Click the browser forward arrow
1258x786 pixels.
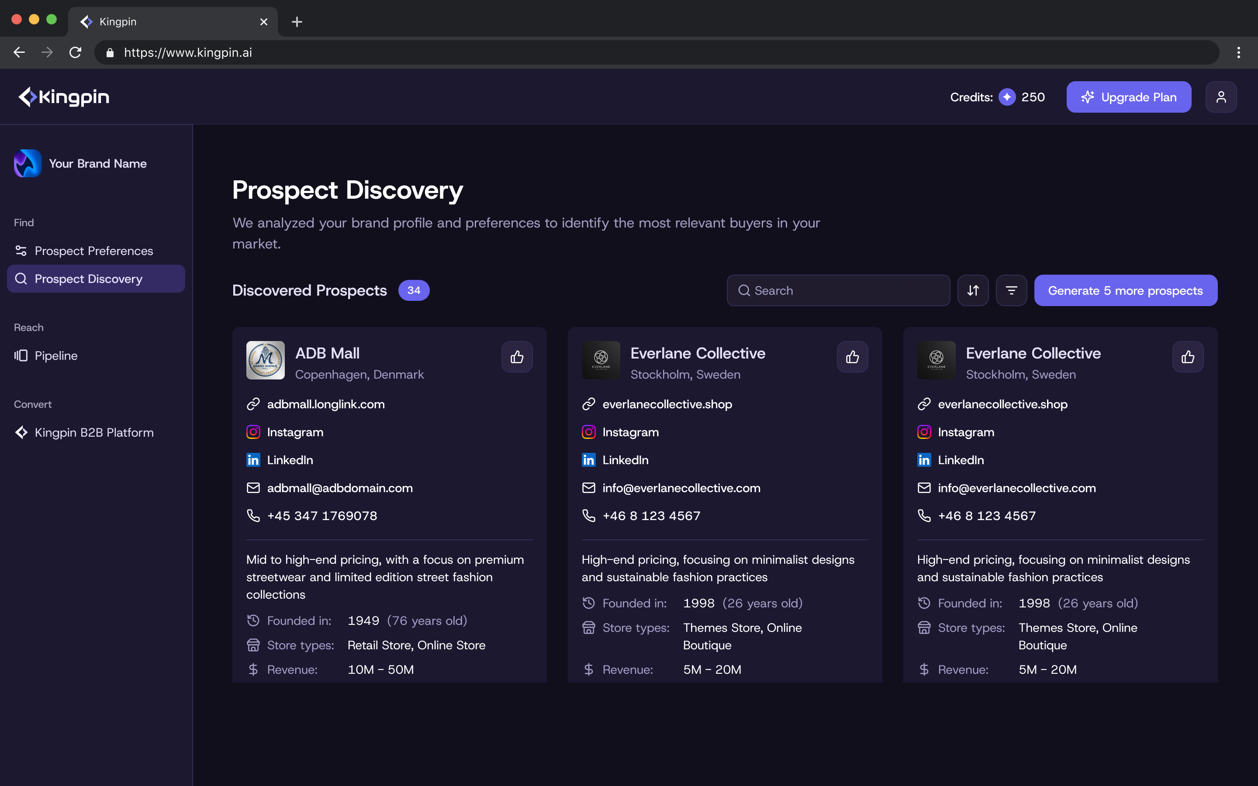(x=47, y=52)
